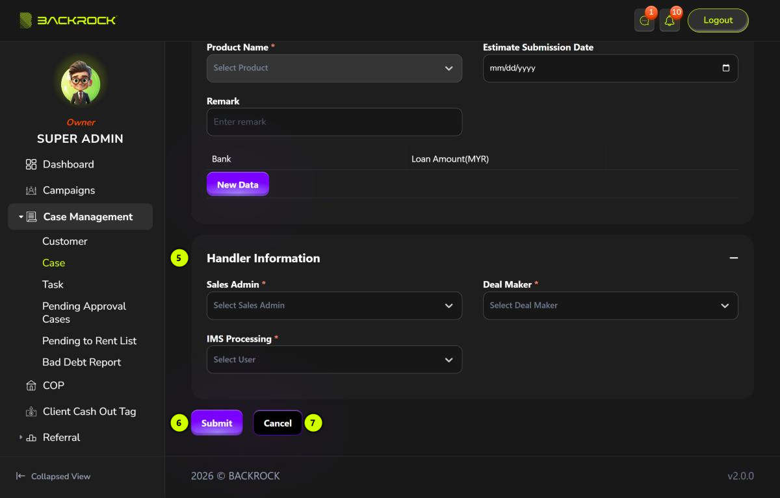780x498 pixels.
Task: Select Customer under Case Management
Action: coord(65,242)
